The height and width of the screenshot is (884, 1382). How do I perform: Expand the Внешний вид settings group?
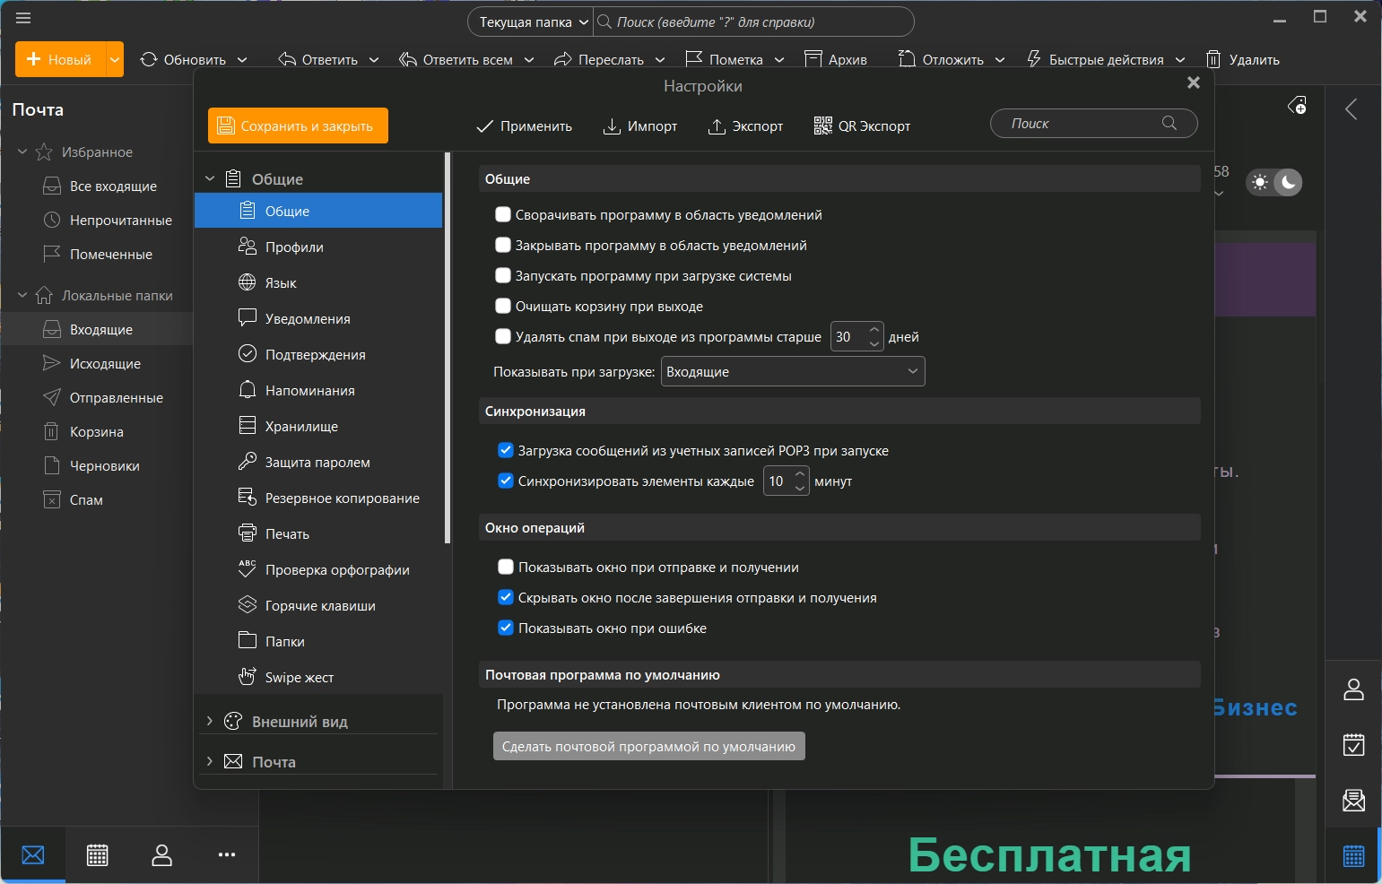210,721
